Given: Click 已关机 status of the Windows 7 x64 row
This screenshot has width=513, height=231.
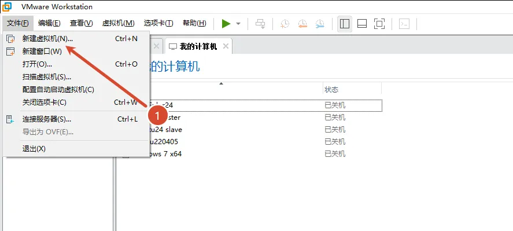Looking at the screenshot, I should pyautogui.click(x=335, y=154).
